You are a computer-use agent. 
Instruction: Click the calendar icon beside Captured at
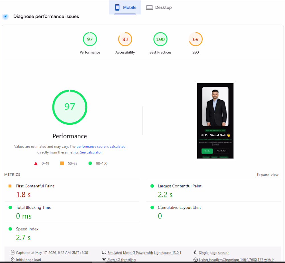coord(13,252)
